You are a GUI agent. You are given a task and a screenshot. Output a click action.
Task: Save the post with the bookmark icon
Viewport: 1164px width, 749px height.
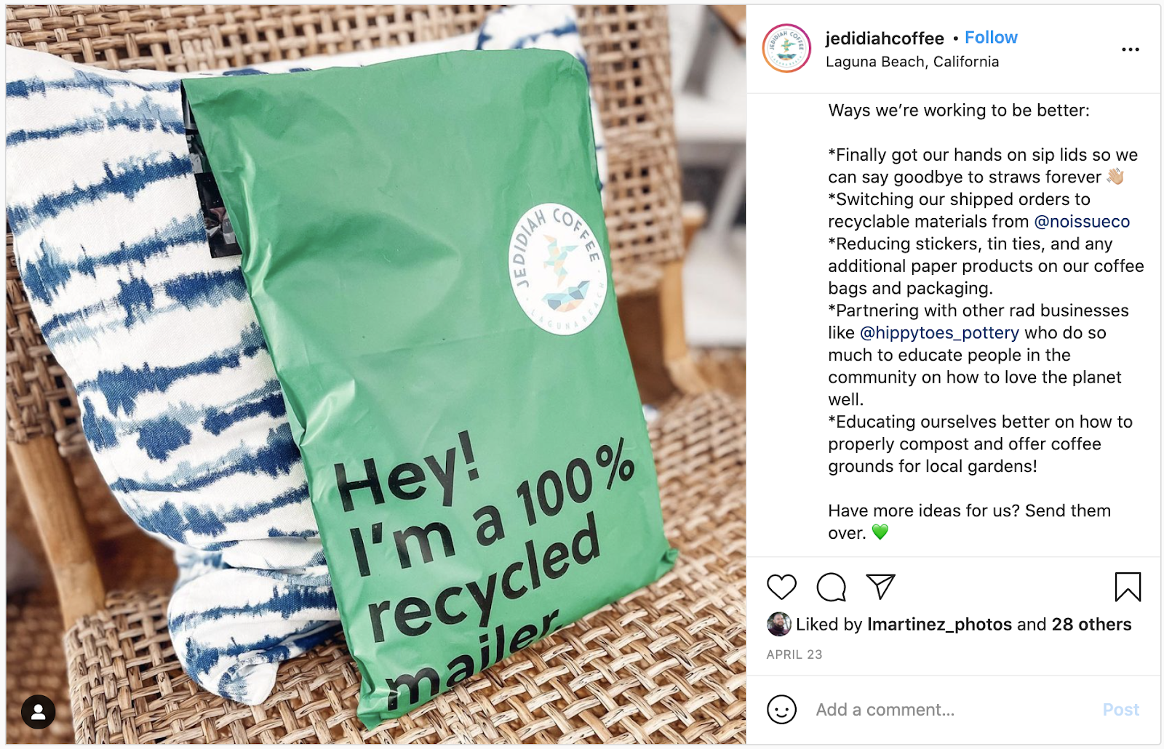tap(1128, 587)
